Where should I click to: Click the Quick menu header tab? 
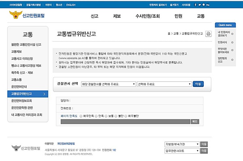pos(225,25)
